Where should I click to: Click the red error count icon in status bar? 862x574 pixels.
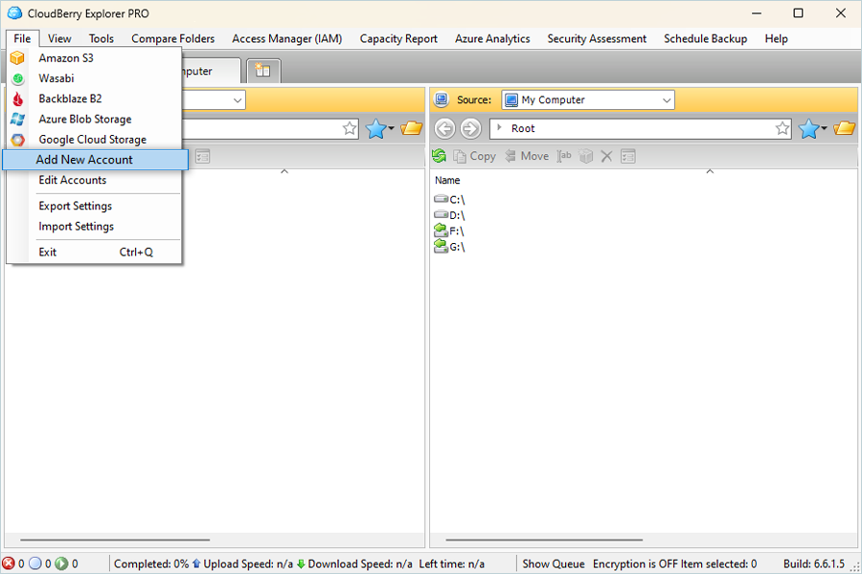pos(9,563)
